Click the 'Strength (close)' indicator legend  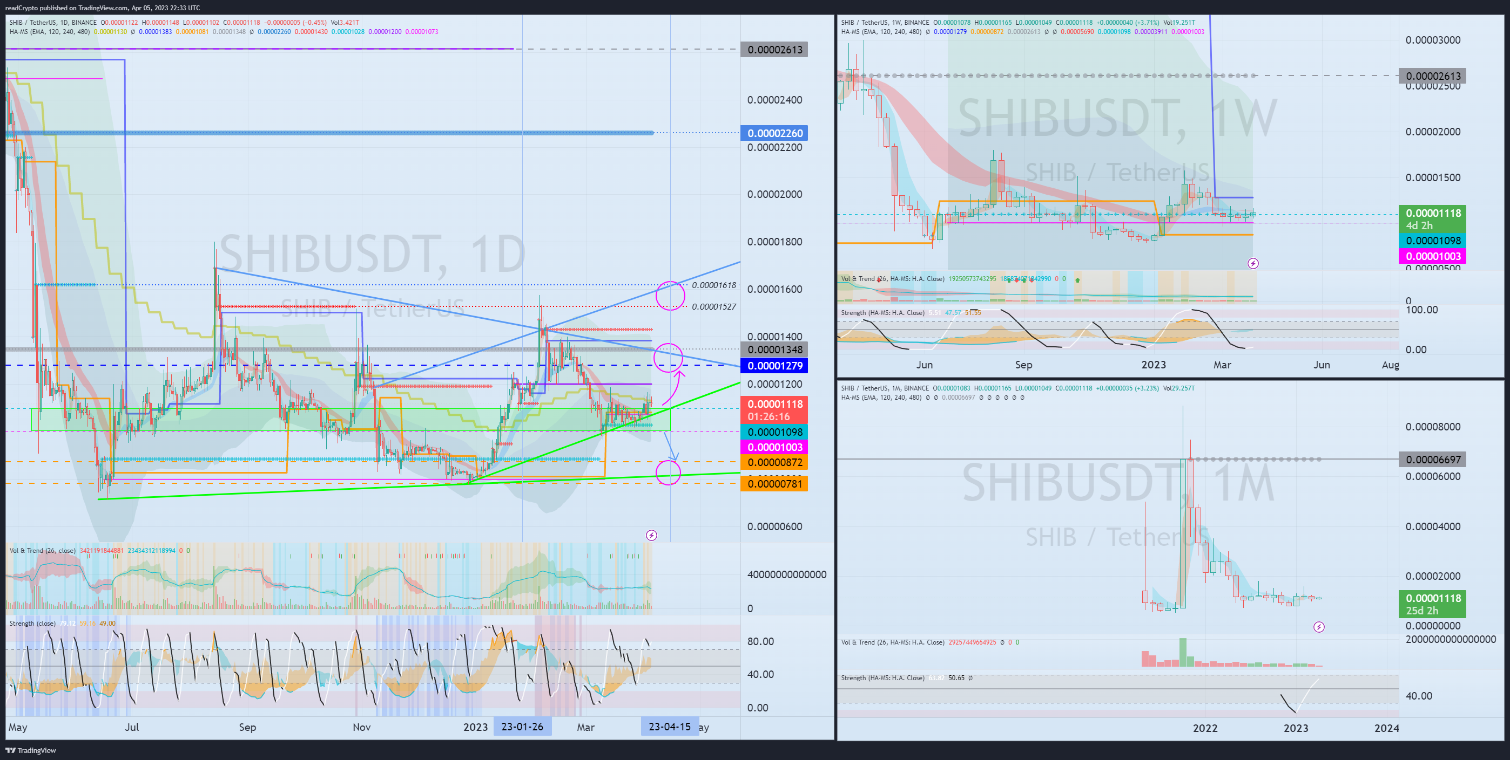point(32,624)
